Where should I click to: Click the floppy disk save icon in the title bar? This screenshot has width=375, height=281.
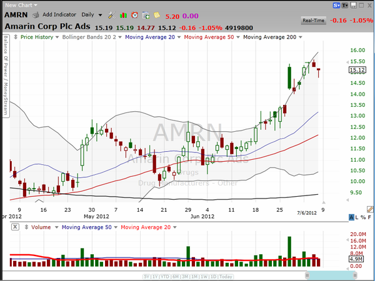click(x=353, y=5)
